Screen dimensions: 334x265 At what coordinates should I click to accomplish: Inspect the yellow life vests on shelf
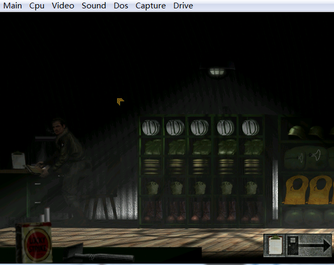click(x=309, y=190)
